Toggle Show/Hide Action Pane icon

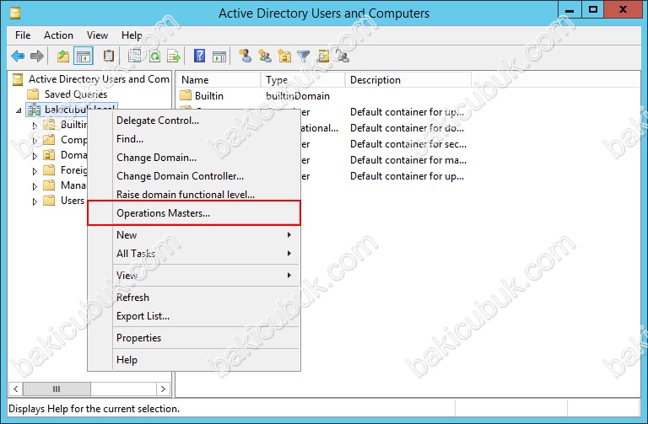(219, 56)
